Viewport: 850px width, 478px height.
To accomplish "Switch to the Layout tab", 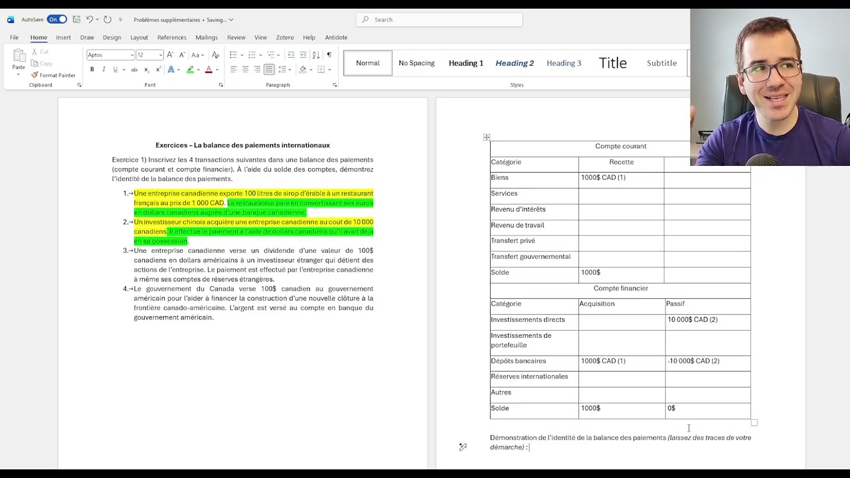I will coord(139,37).
